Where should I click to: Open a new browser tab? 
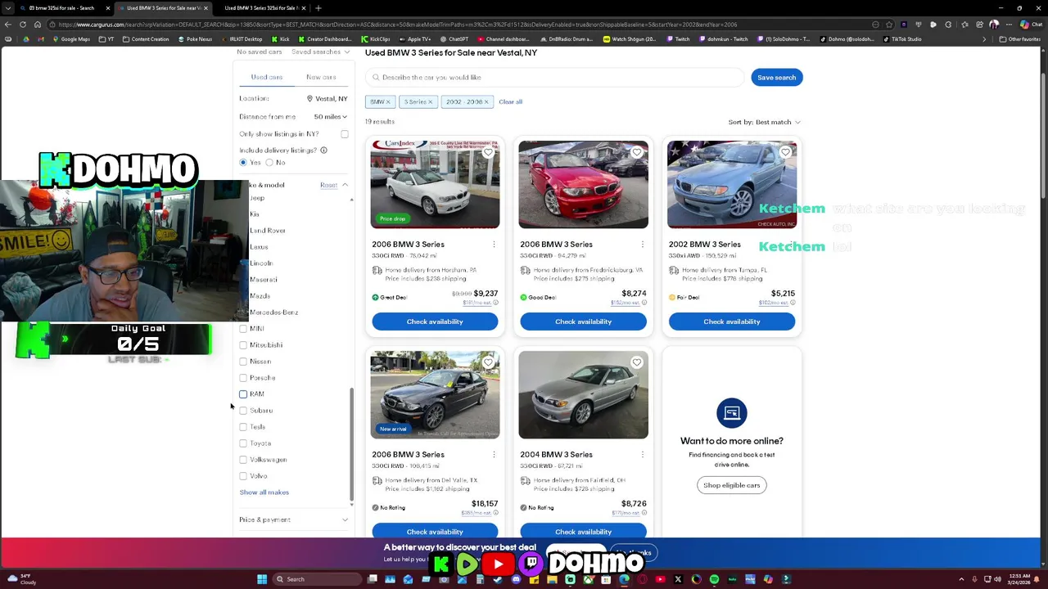[318, 8]
